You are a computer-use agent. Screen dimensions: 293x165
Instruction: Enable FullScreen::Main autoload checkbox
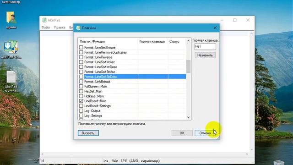(x=81, y=86)
